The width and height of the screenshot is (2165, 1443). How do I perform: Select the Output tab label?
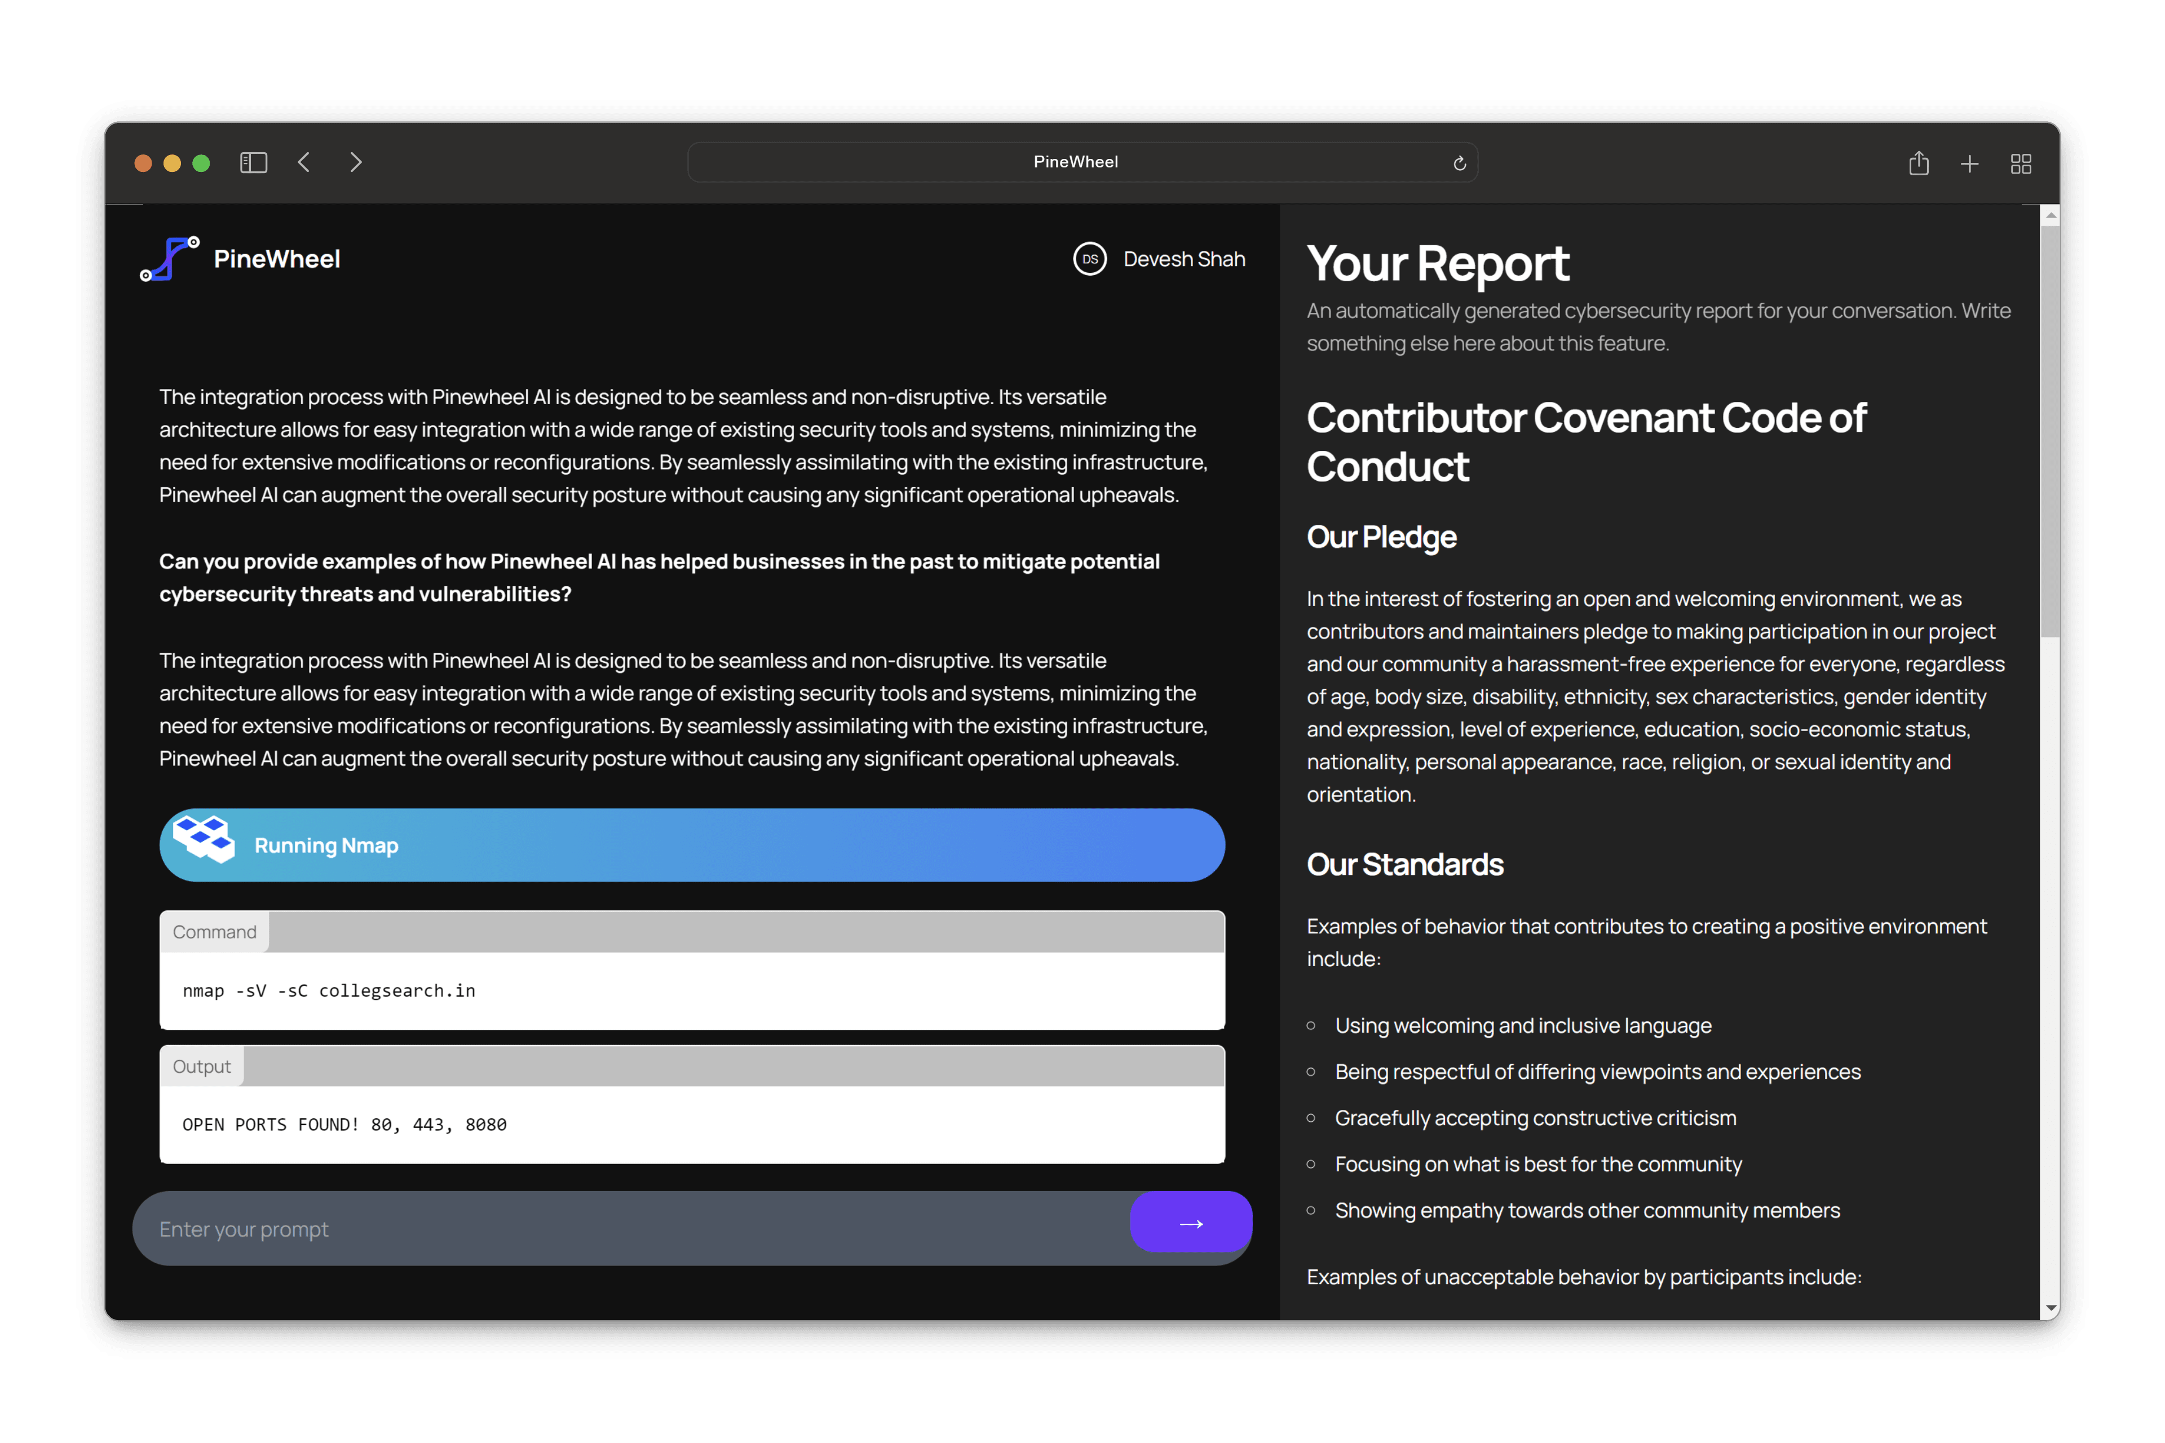tap(202, 1066)
